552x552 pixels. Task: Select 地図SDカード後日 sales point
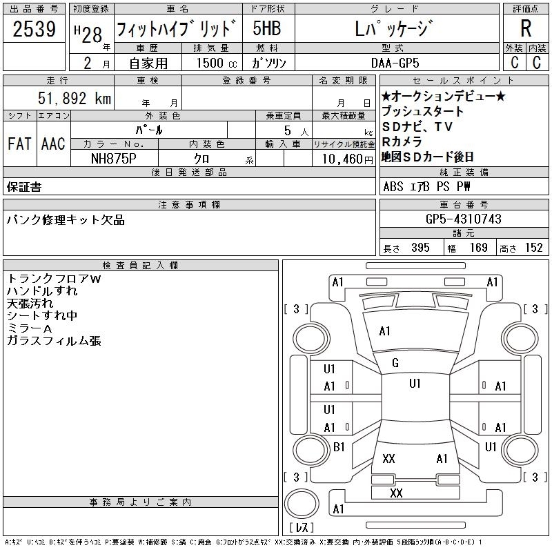(428, 157)
